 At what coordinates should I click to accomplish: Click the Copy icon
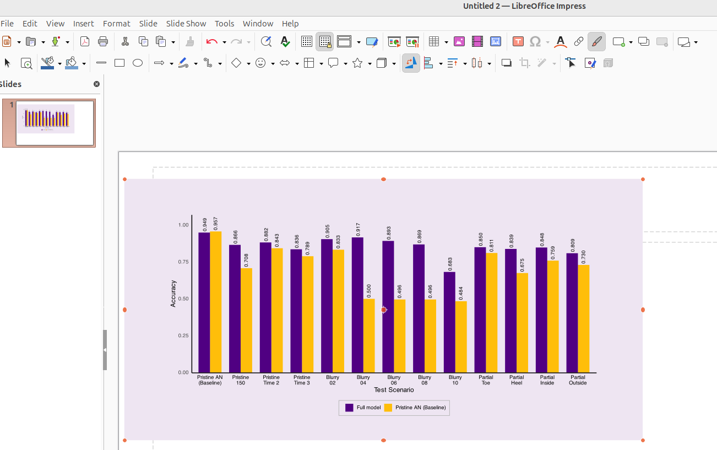143,41
